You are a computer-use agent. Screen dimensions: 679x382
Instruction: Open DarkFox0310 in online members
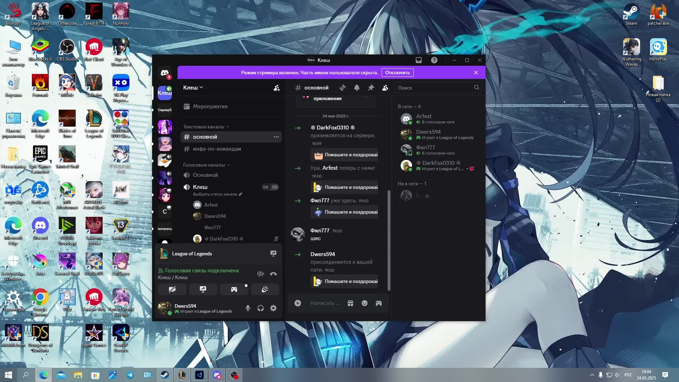click(x=439, y=166)
